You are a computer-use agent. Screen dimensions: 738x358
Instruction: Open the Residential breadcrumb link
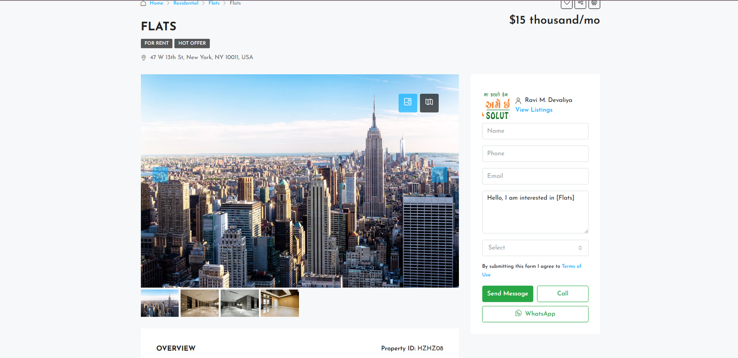(186, 3)
